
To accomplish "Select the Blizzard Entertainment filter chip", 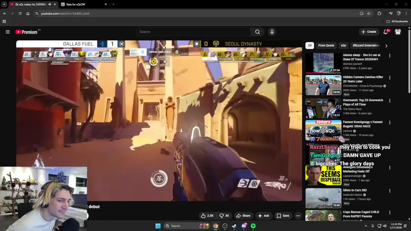I will coord(366,46).
